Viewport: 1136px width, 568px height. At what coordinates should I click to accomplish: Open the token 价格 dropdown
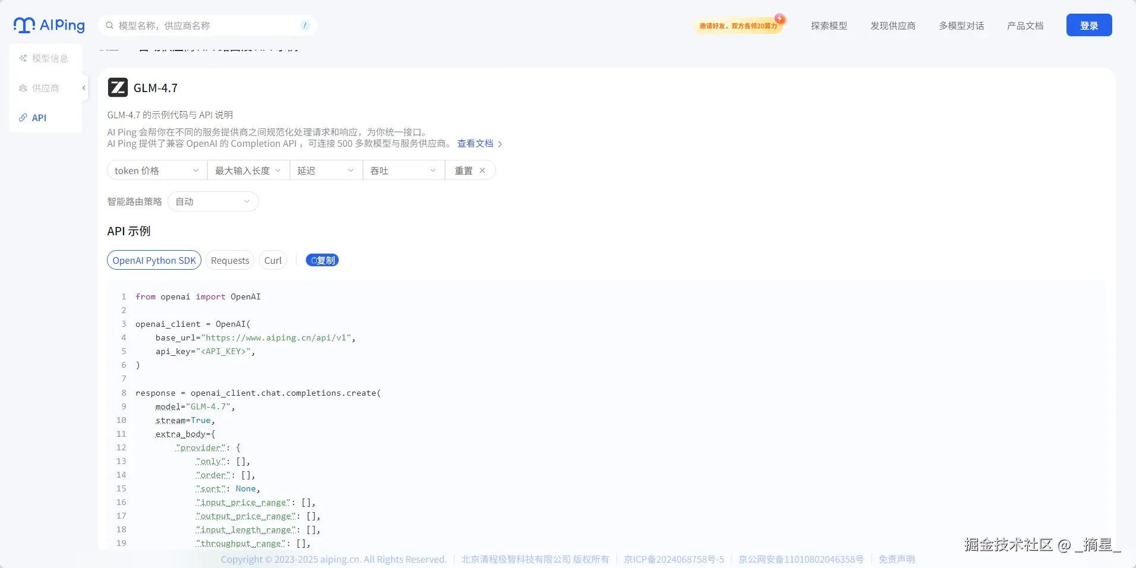pyautogui.click(x=157, y=171)
